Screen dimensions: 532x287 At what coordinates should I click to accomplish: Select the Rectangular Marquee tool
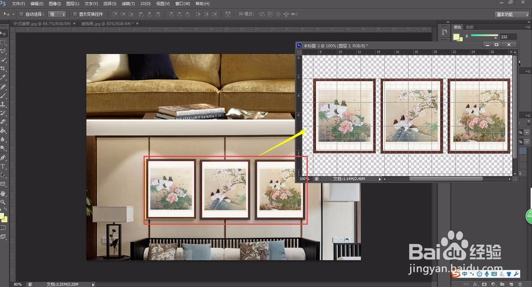(3, 42)
